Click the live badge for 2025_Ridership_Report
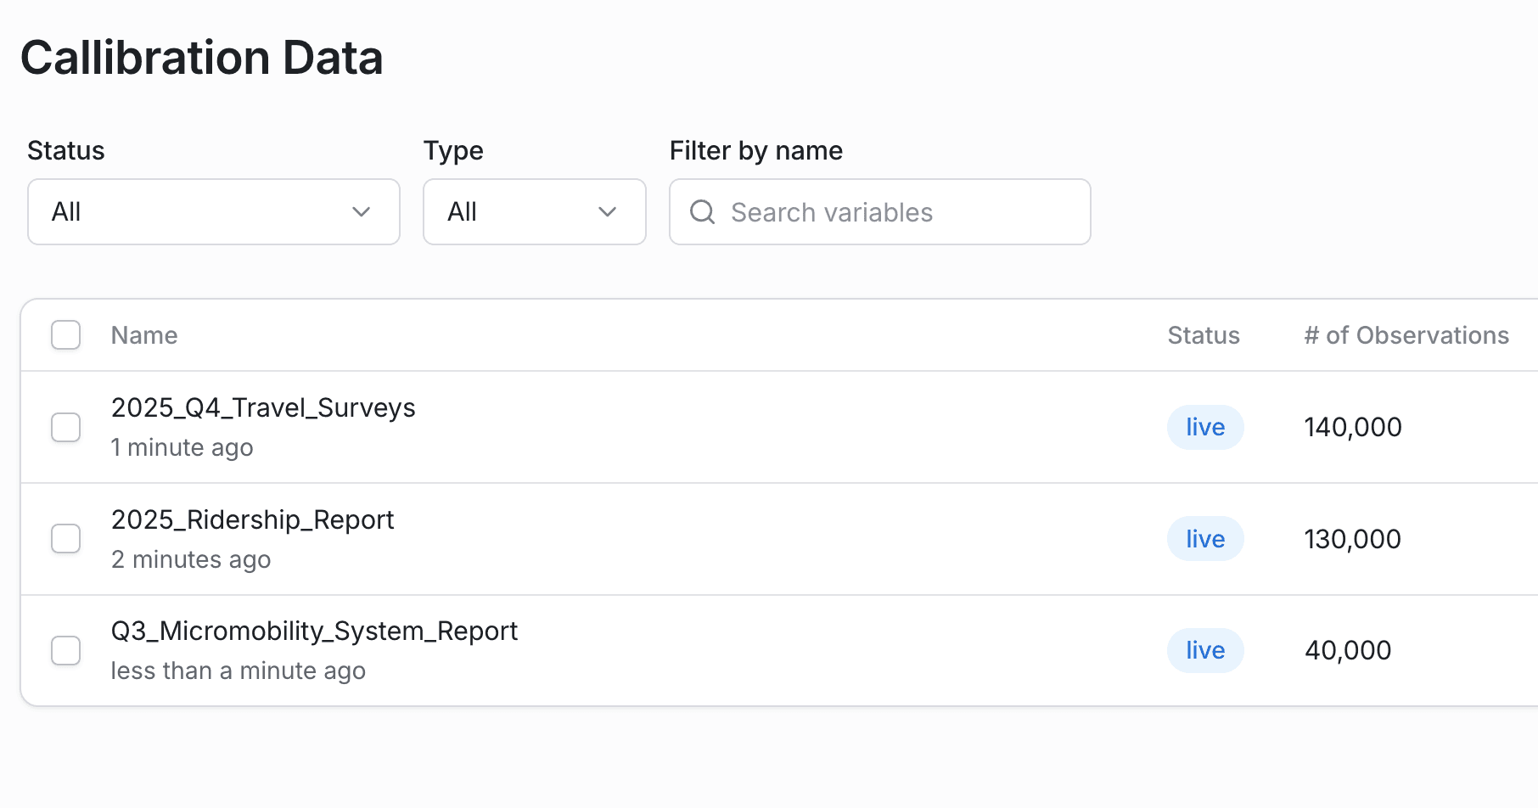1538x808 pixels. point(1205,539)
